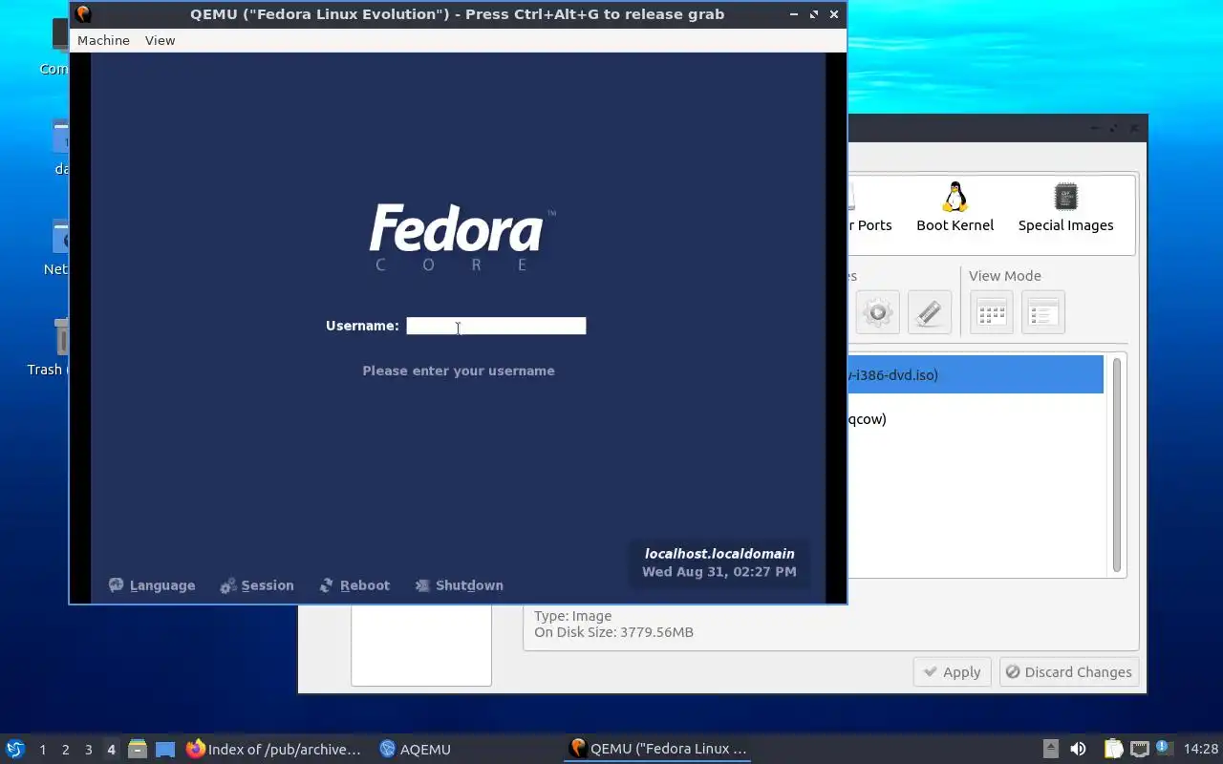This screenshot has width=1223, height=764.
Task: Click the Shutdown icon on login screen
Action: 422,585
